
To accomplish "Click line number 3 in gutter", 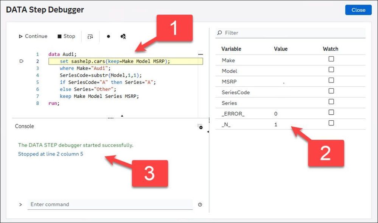I will [37, 68].
